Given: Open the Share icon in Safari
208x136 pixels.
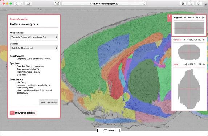Looking at the screenshot, I should pos(191,4).
